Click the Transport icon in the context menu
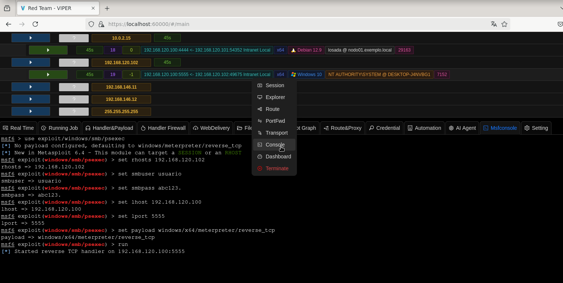 260,133
